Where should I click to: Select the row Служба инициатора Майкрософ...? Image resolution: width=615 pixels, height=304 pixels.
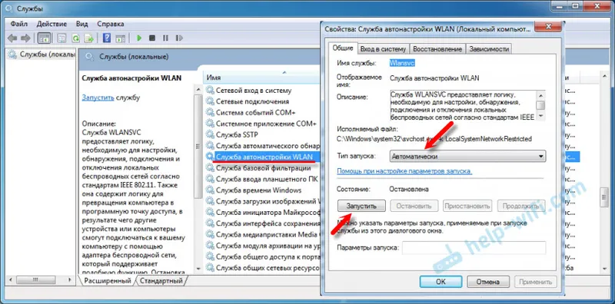(262, 213)
